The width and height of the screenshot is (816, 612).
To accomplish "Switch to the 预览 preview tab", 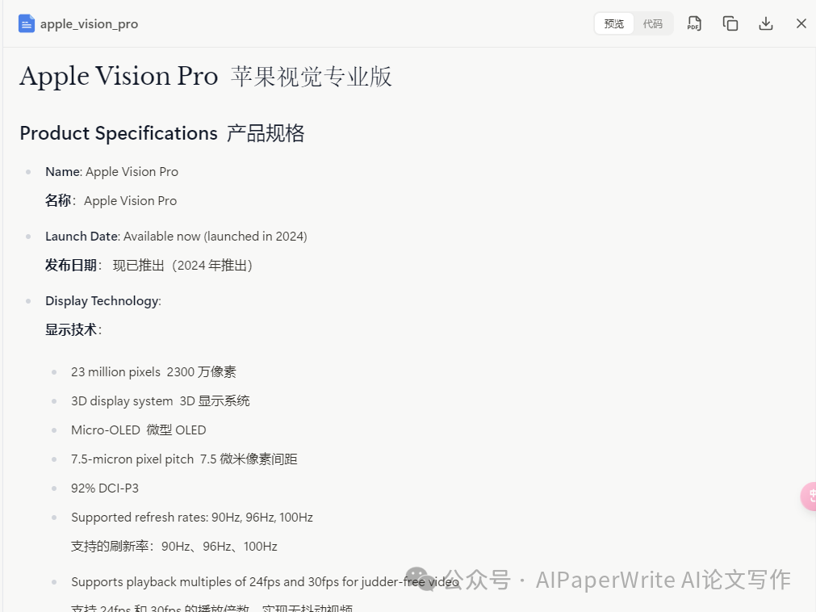I will coord(614,24).
